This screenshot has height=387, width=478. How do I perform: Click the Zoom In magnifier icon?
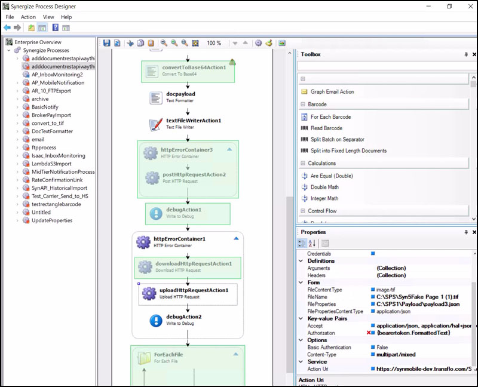(x=174, y=43)
